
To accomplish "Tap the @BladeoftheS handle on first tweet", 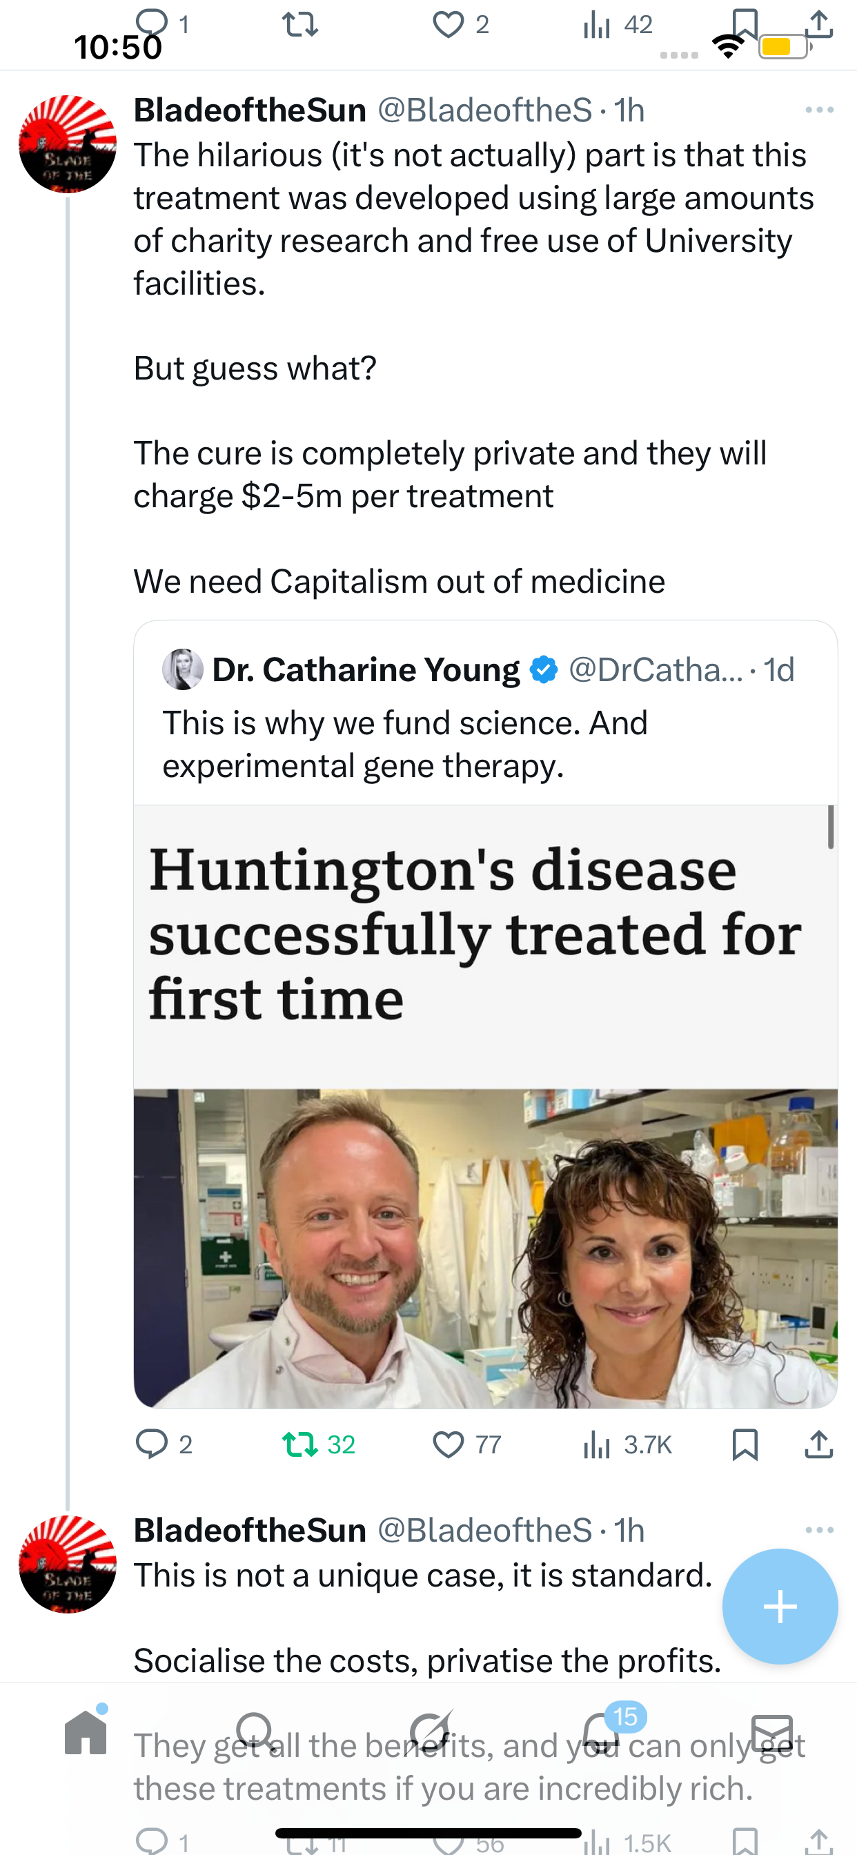I will [x=484, y=110].
